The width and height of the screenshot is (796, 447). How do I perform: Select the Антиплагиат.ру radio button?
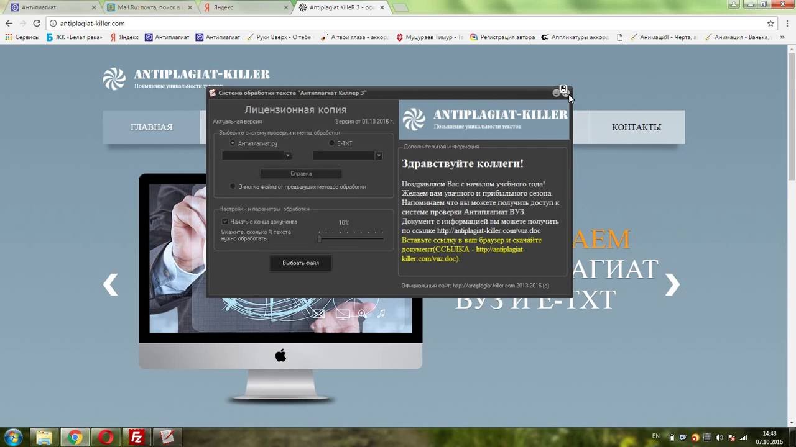coord(233,143)
